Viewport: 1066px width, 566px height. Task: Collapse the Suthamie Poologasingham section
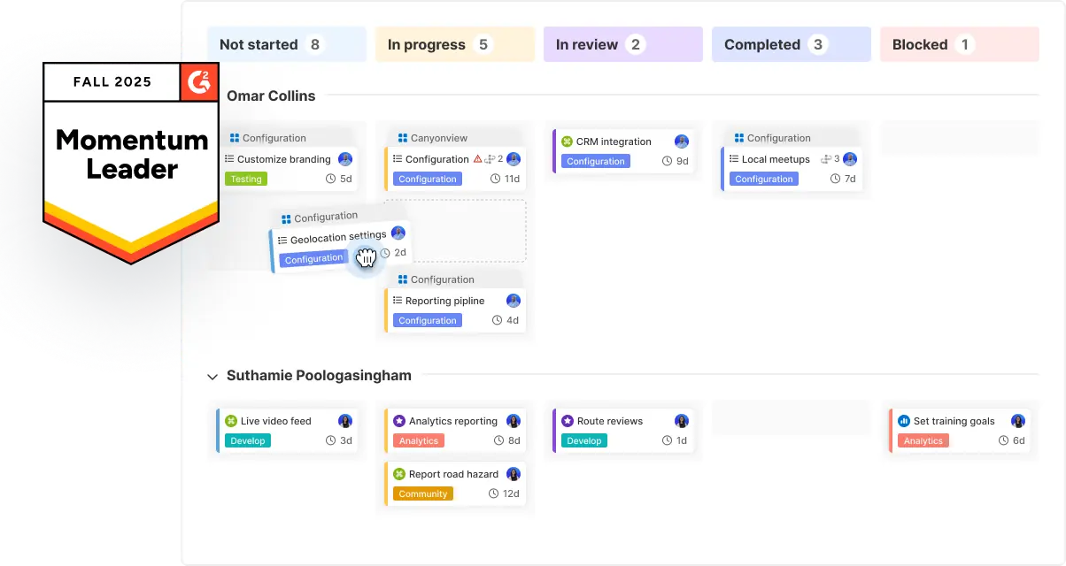click(x=212, y=376)
